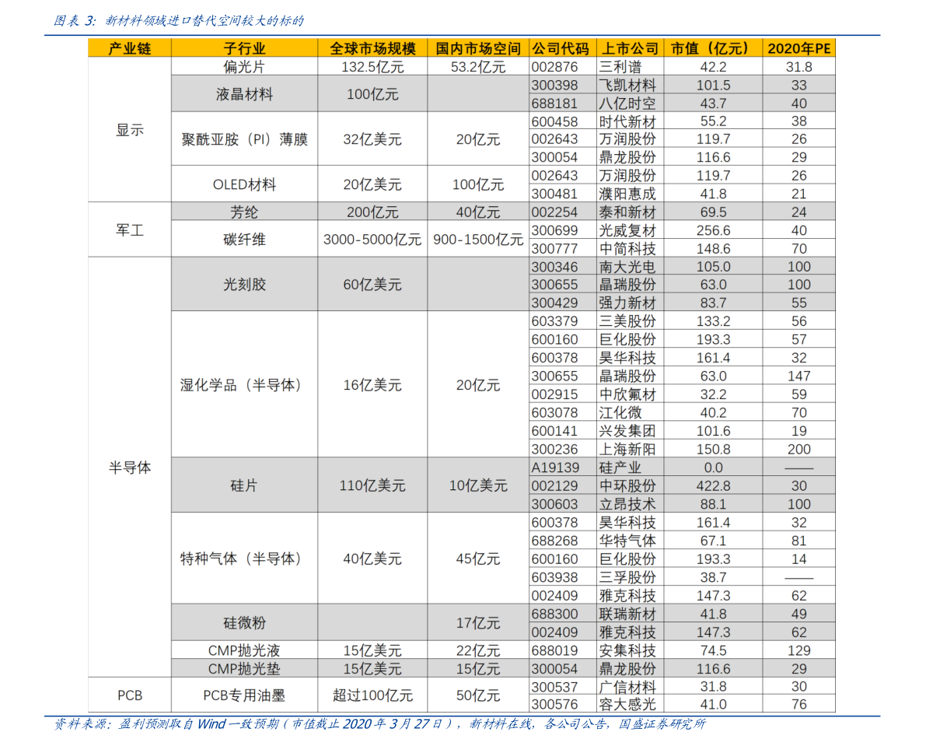Screen dimensions: 926x746
Task: Click the CMP抛光液 cell
Action: tap(244, 650)
